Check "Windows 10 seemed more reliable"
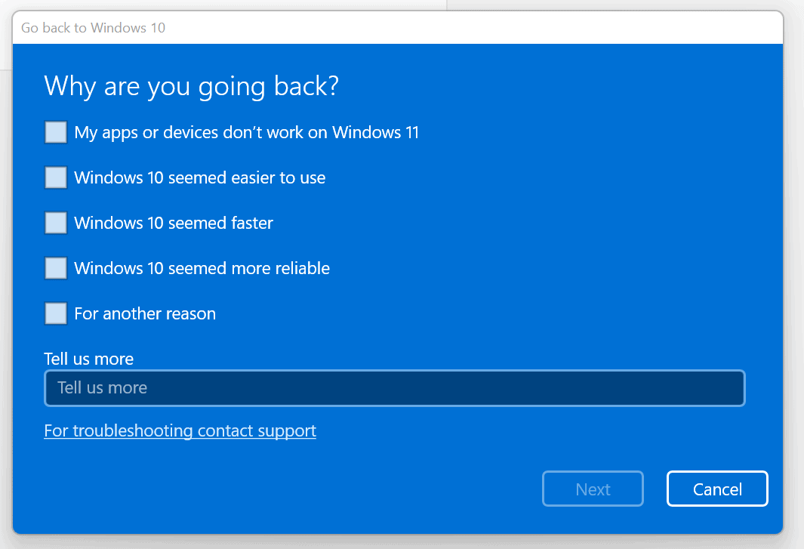Screen dimensions: 804x549 (x=55, y=268)
